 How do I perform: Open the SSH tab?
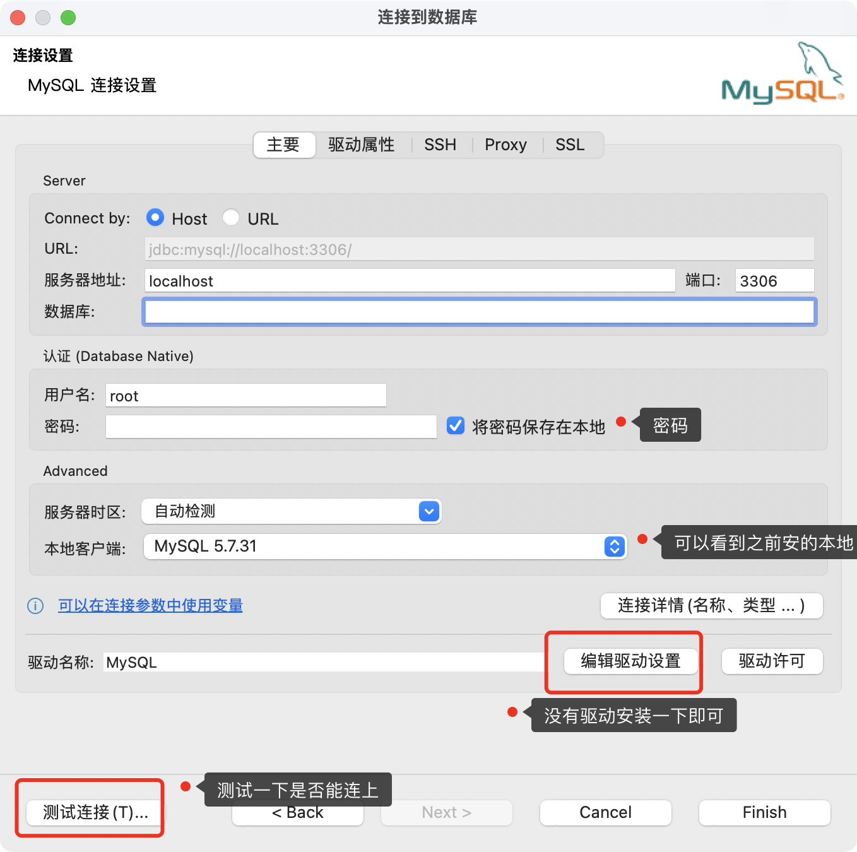[440, 145]
